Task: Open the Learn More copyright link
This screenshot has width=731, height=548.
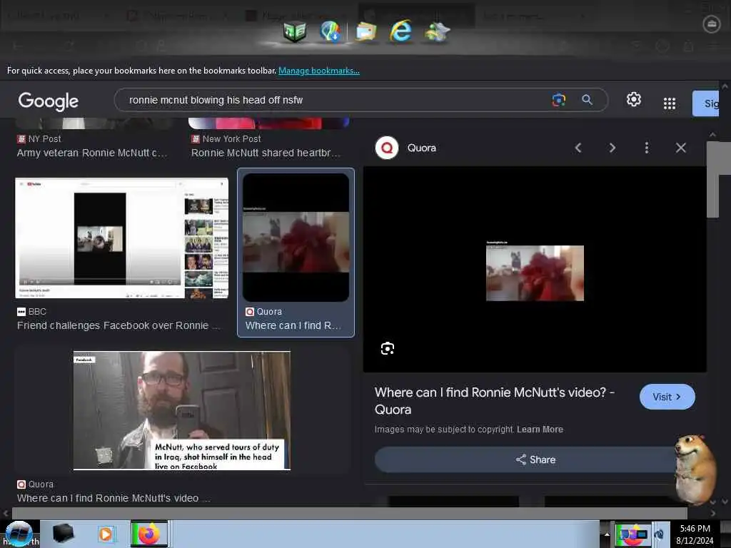Action: (540, 429)
